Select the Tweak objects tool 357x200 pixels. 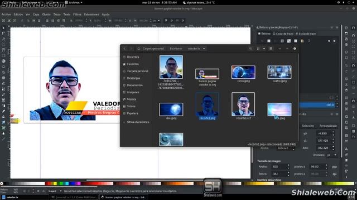(x=3, y=39)
